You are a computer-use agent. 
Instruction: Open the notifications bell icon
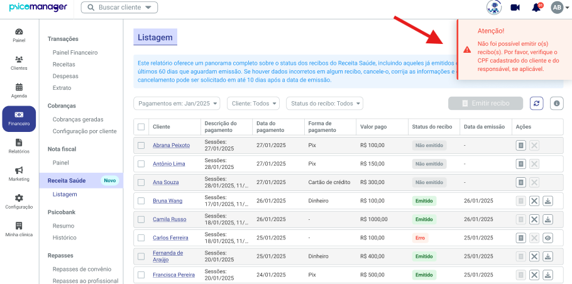tap(536, 8)
